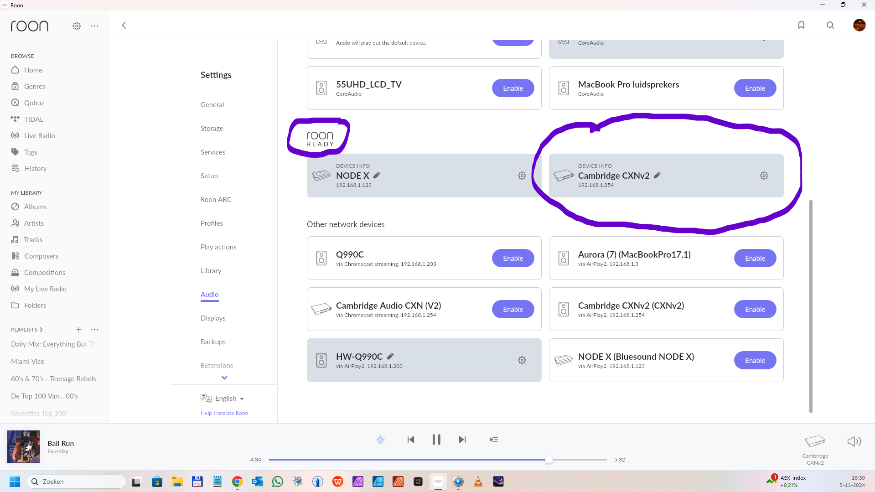875x492 pixels.
Task: Open volume control speaker icon
Action: [854, 441]
